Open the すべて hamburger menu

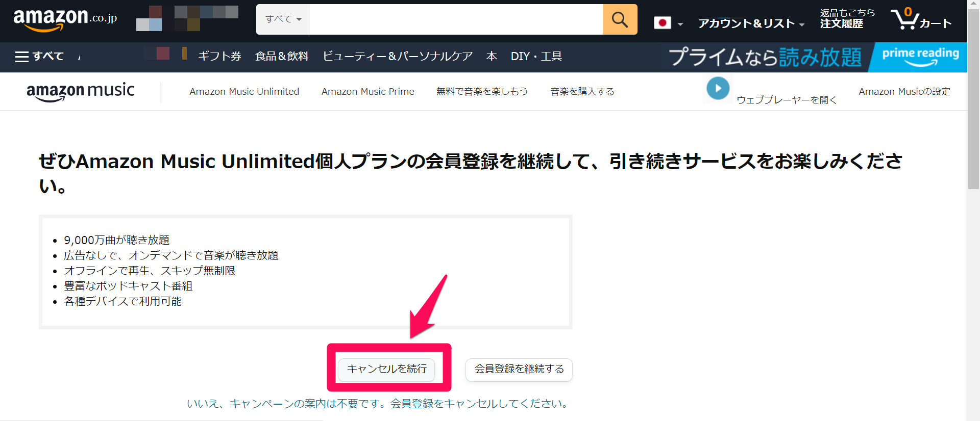pyautogui.click(x=39, y=56)
